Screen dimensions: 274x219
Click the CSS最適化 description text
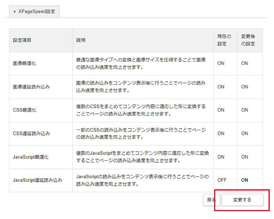(141, 110)
